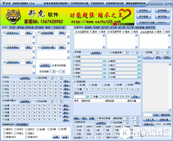Click the green icon beside the 前三 field
The image size is (173, 141).
pyautogui.click(x=139, y=65)
